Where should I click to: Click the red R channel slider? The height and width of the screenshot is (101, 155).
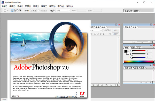(x=139, y=50)
